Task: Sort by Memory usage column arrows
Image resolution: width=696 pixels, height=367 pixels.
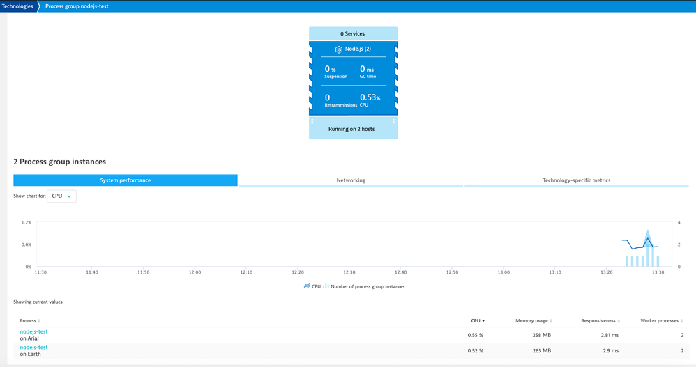Action: [551, 321]
